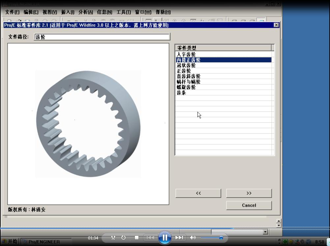
Task: Open the 信息(N) menu
Action: (105, 12)
